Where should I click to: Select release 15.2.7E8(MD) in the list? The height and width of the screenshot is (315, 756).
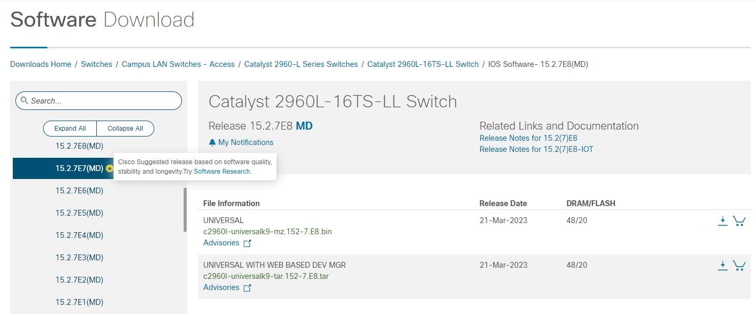click(x=79, y=146)
